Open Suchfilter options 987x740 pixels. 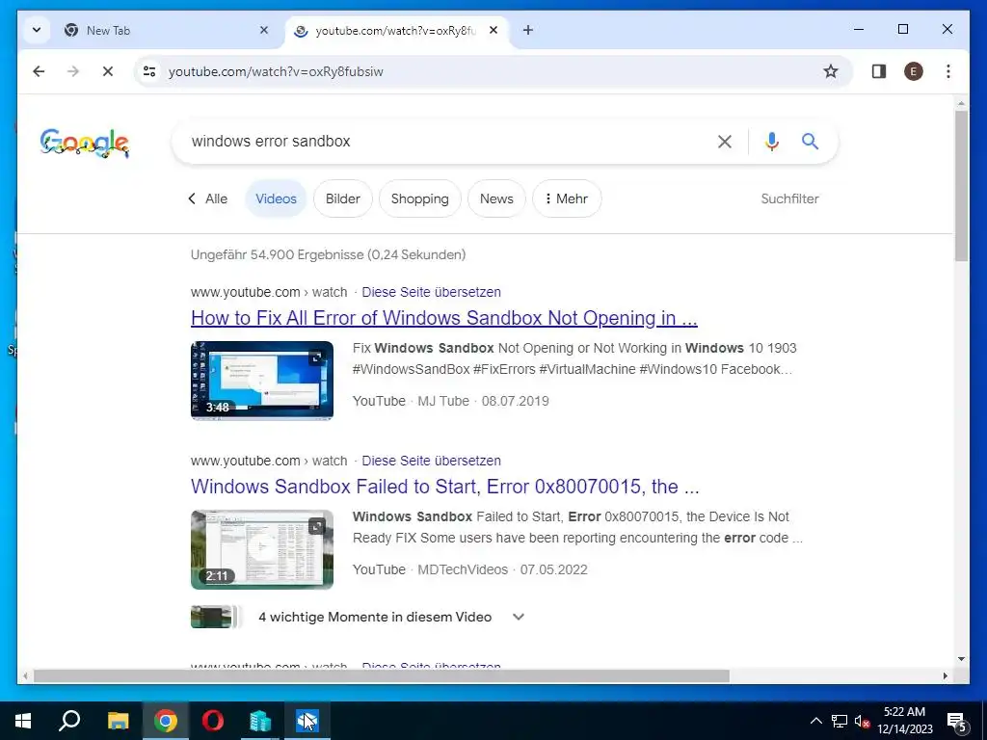coord(790,198)
